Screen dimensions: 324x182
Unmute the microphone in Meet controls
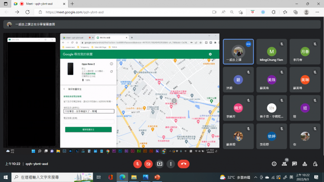[137, 164]
